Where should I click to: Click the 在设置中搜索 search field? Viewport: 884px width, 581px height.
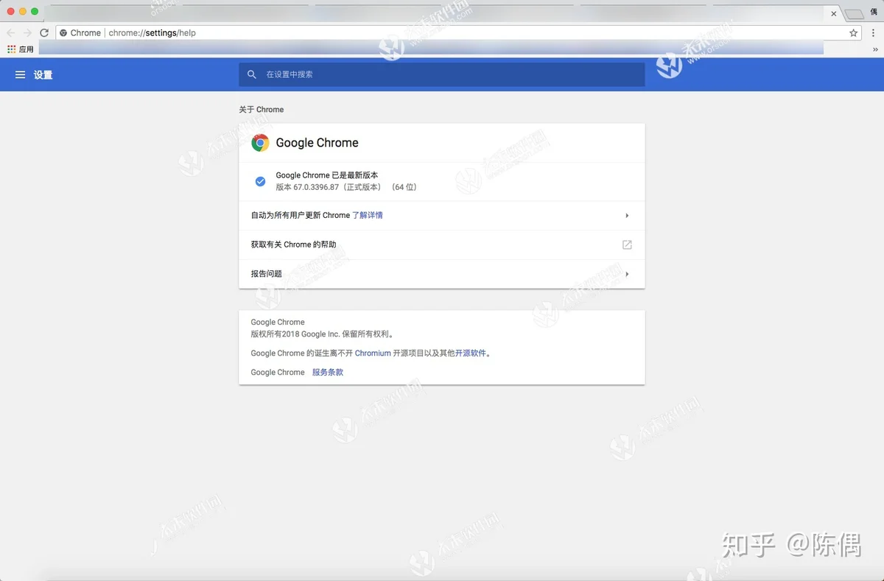click(442, 74)
